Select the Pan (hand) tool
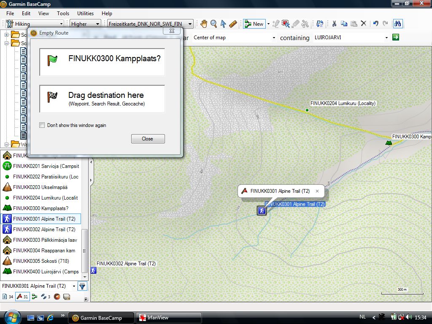432x324 pixels. pyautogui.click(x=204, y=24)
